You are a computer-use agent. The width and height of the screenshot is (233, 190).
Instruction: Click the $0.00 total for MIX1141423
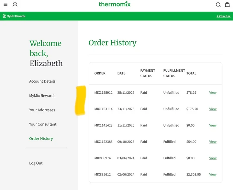190,125
